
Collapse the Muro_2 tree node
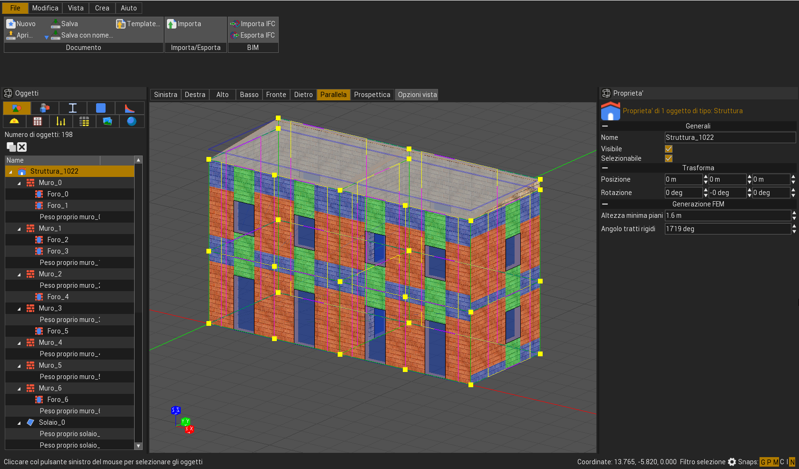click(x=19, y=274)
